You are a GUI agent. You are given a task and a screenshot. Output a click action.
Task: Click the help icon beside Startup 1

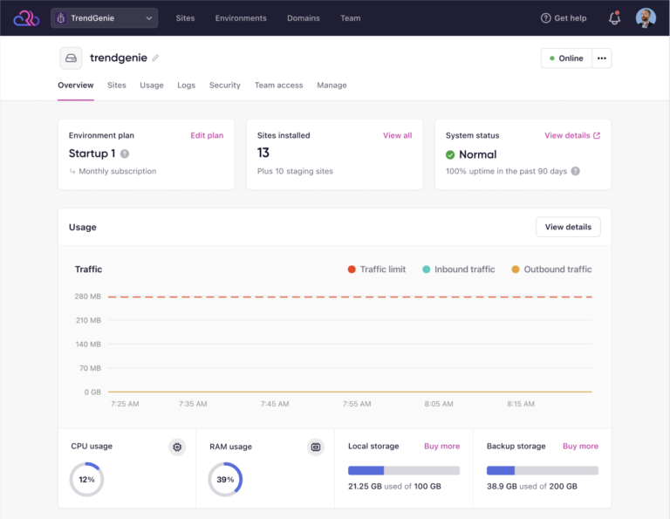pyautogui.click(x=125, y=154)
